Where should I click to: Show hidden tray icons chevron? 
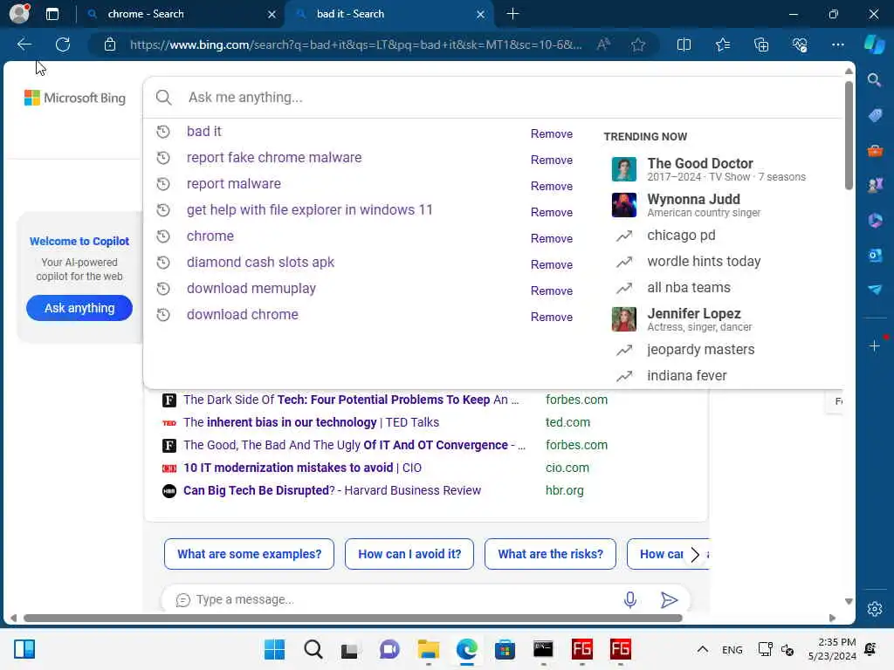click(x=703, y=649)
